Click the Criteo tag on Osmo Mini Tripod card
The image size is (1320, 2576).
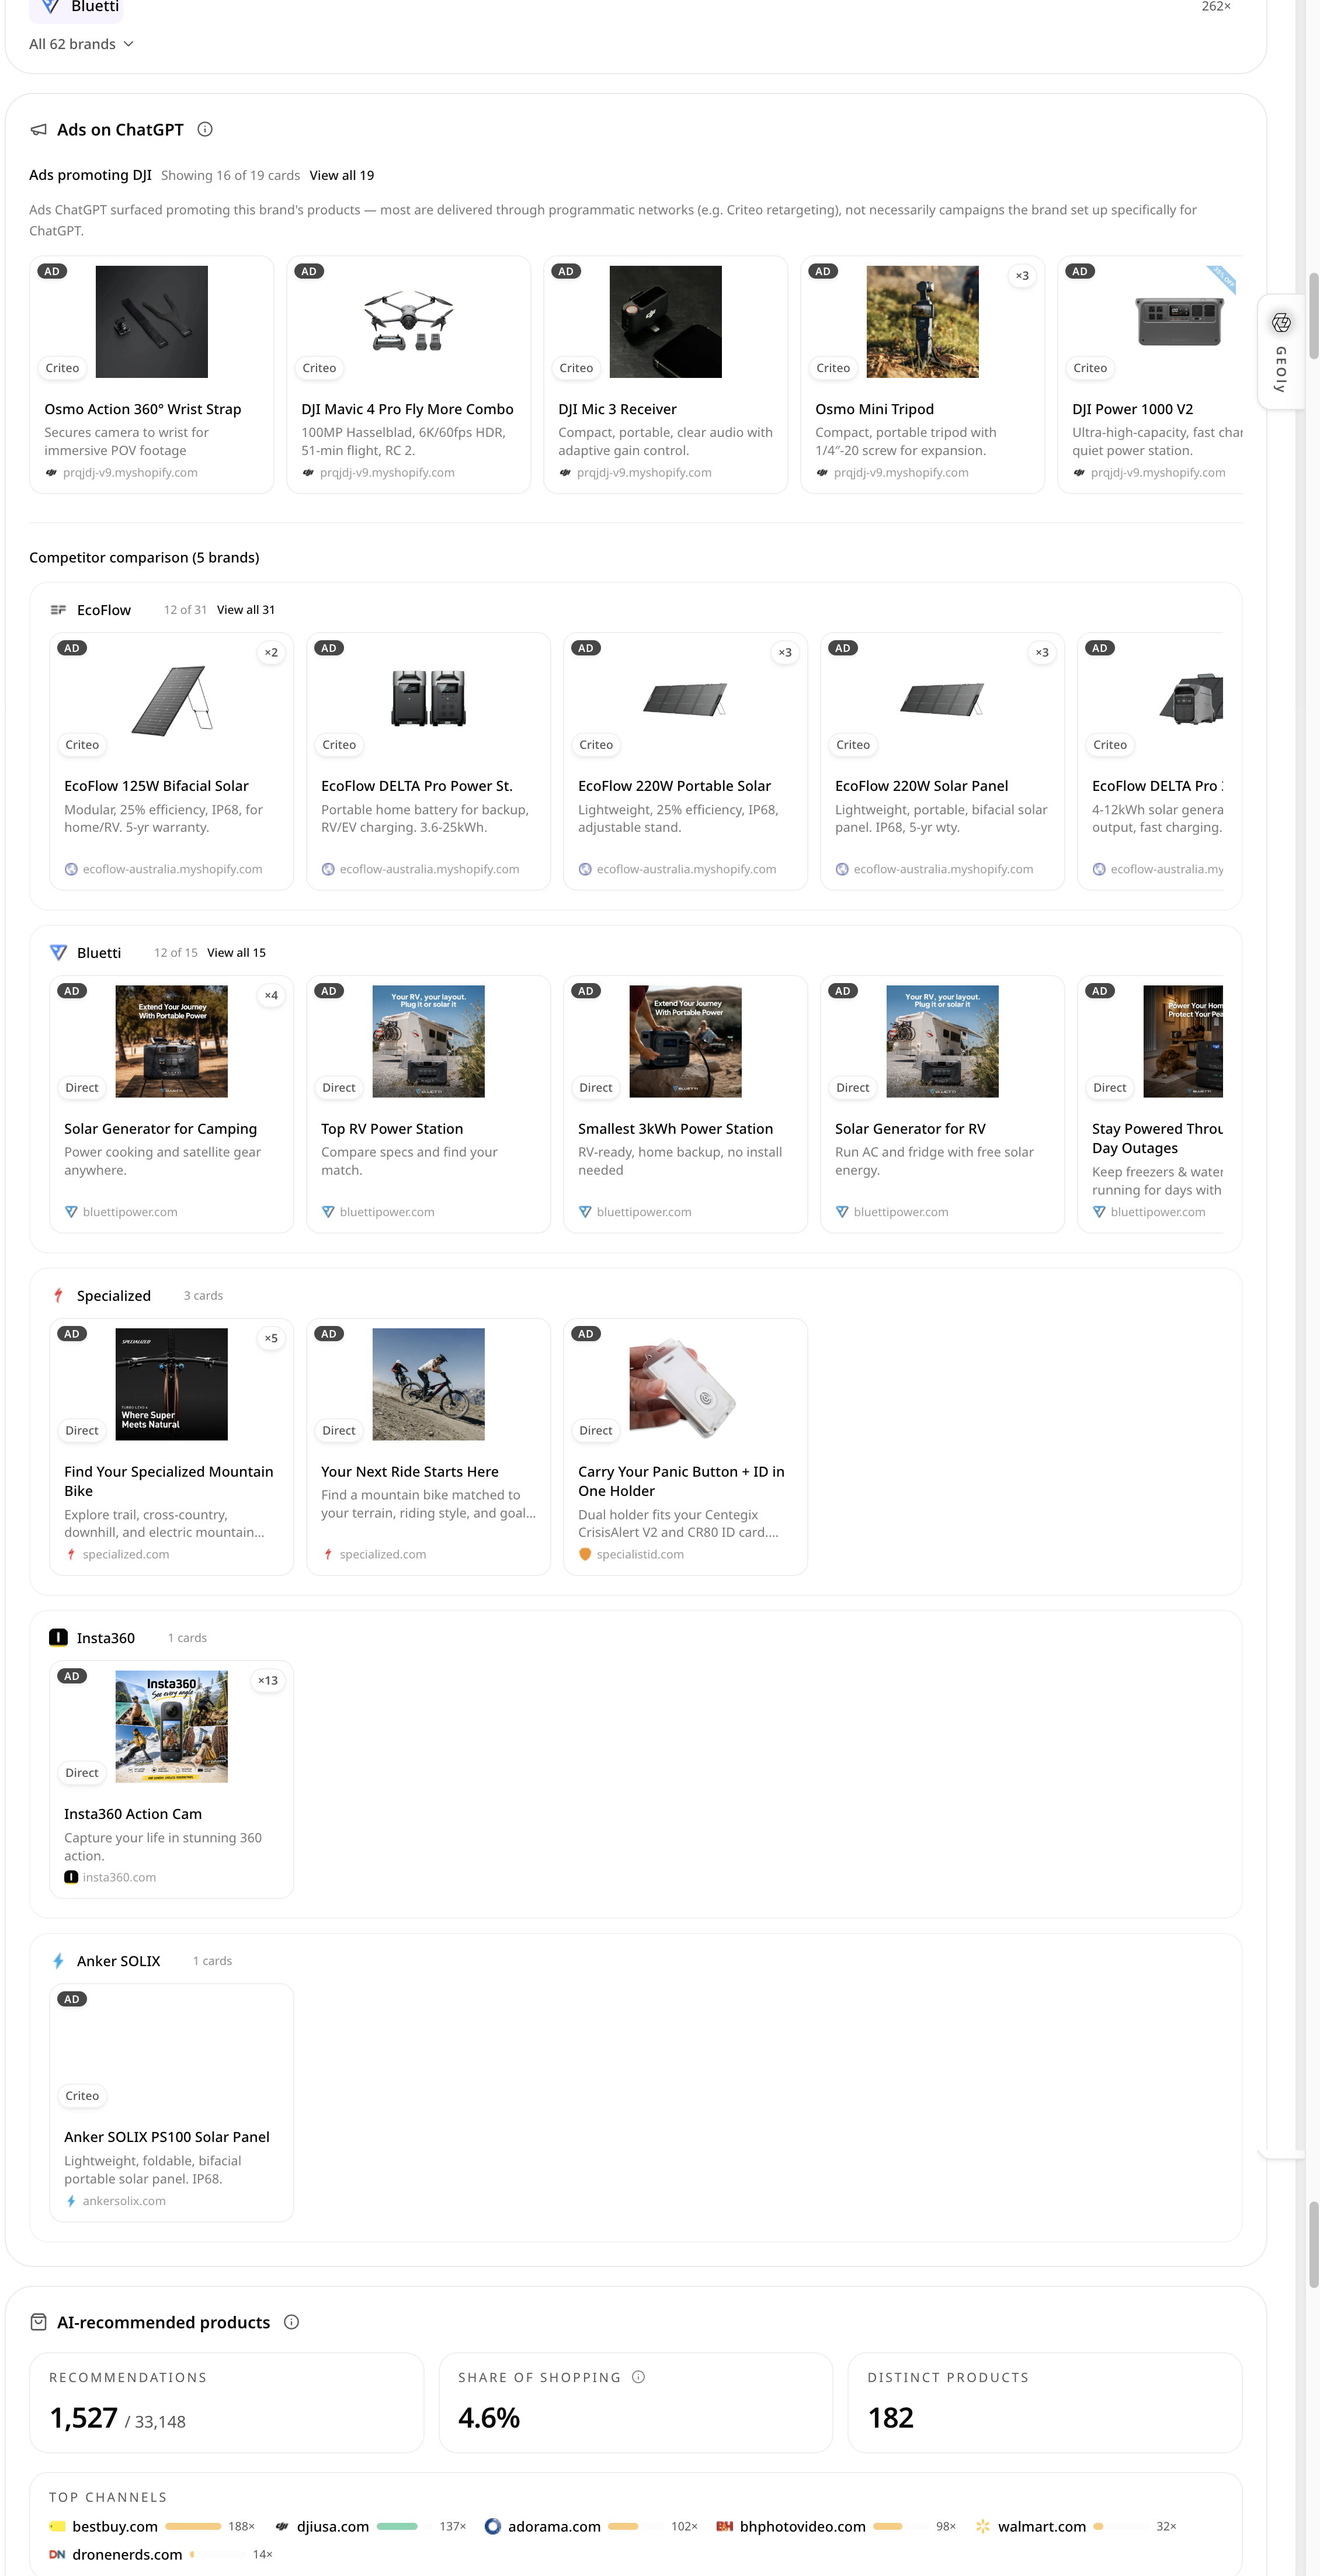pyautogui.click(x=833, y=368)
